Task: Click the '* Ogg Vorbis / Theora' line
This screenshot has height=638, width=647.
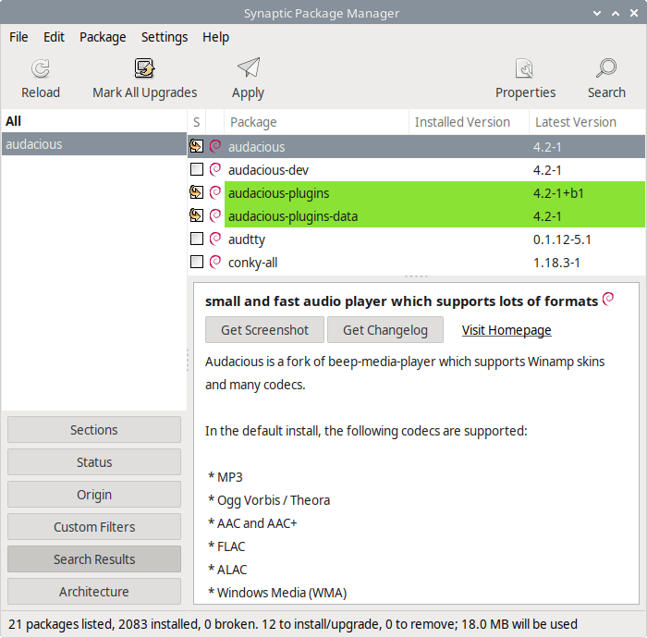Action: coord(269,500)
